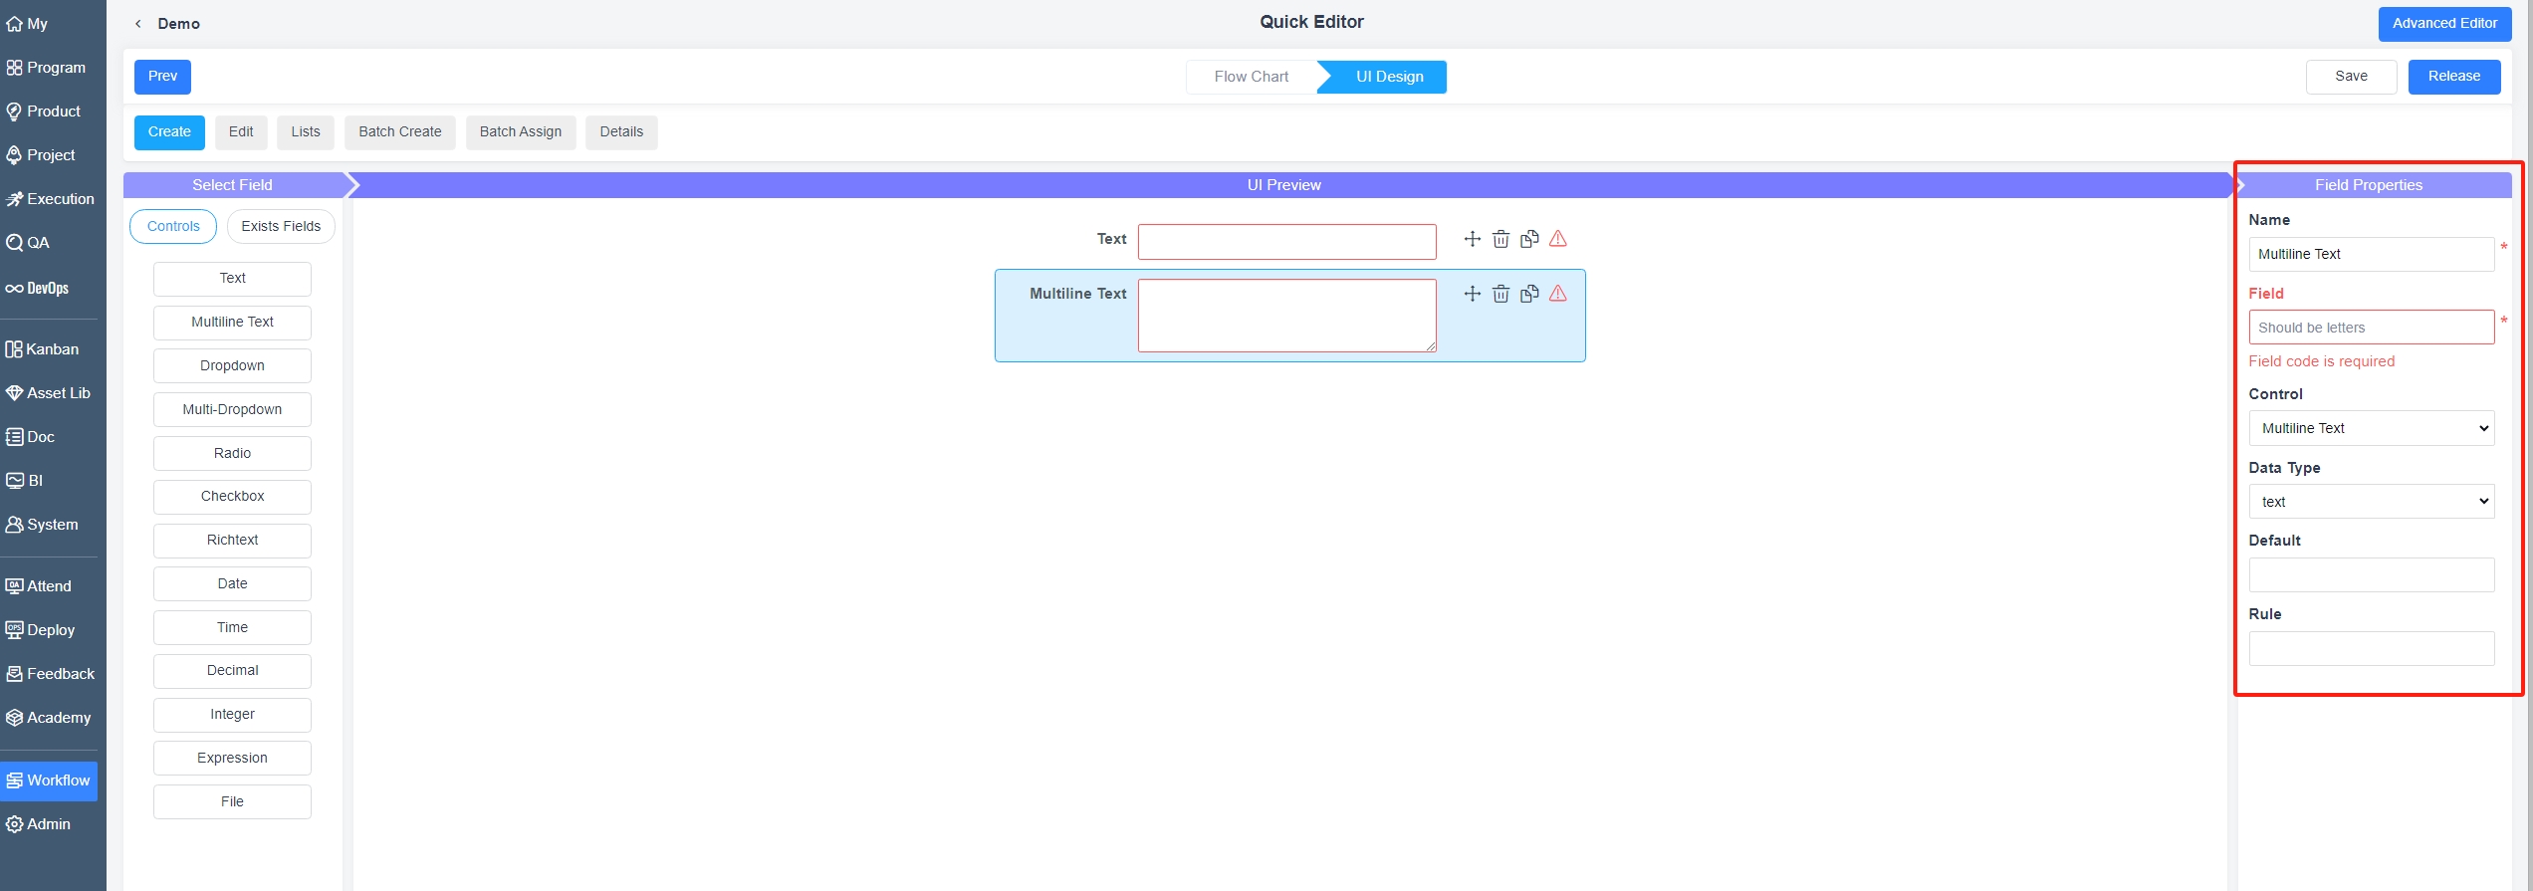This screenshot has height=891, width=2533.
Task: Switch to the Flow Chart step
Action: [x=1251, y=77]
